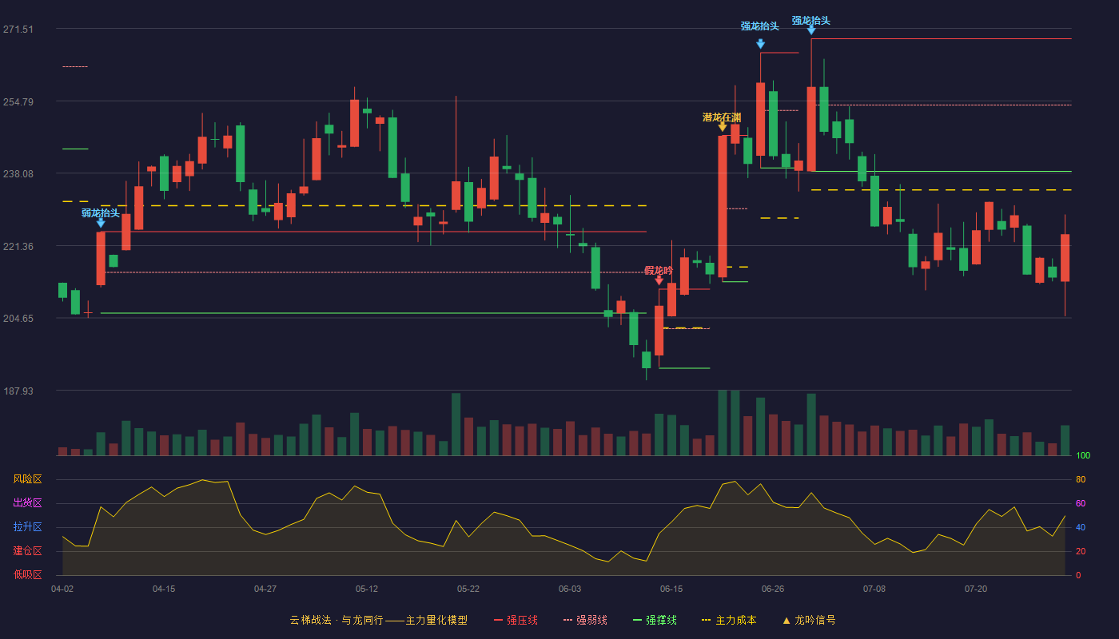1119x639 pixels.
Task: Click the red arrow under 假龙吟 signal
Action: pyautogui.click(x=659, y=280)
